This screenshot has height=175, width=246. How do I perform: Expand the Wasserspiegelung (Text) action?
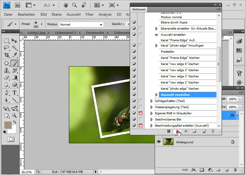151,107
